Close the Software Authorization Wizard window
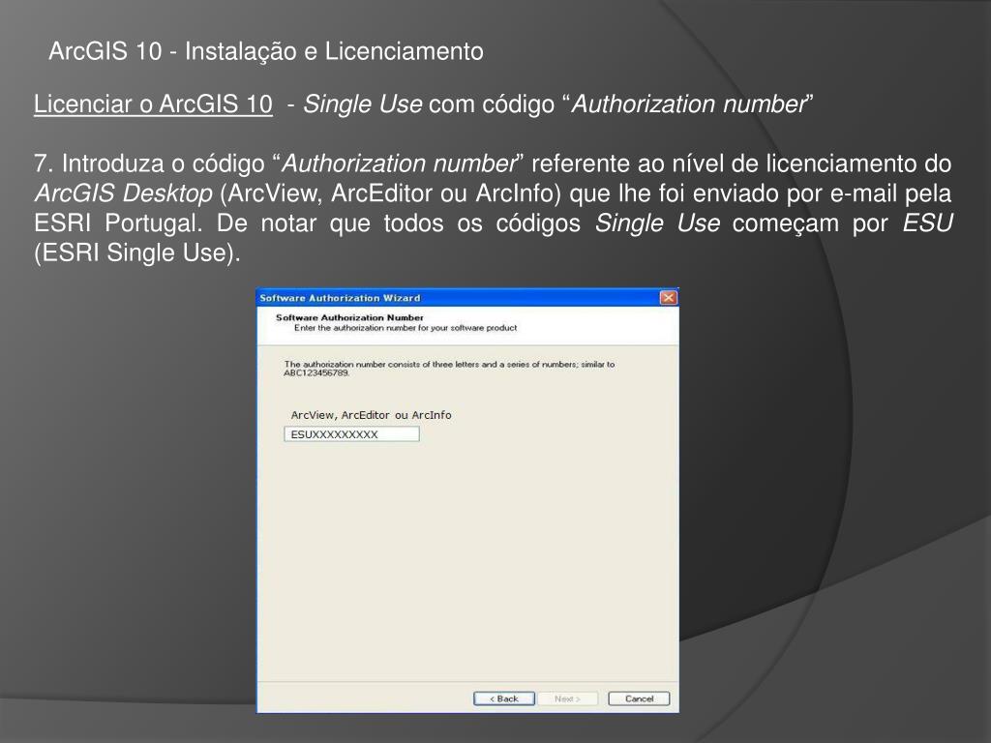The width and height of the screenshot is (991, 743). tap(668, 298)
